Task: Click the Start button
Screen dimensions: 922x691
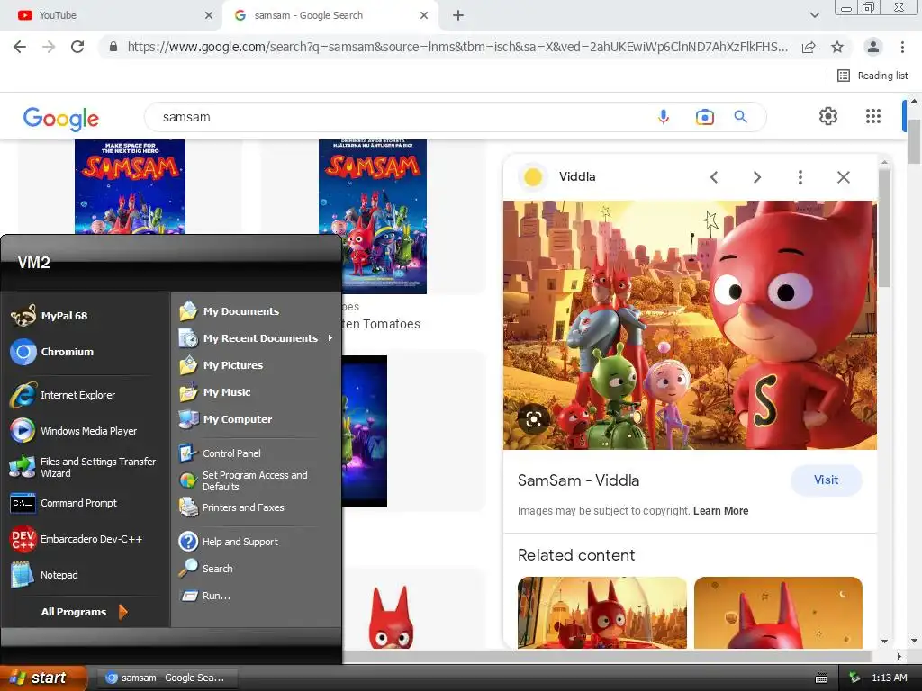Action: pos(42,678)
